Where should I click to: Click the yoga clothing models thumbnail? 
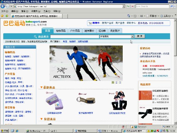point(118,100)
